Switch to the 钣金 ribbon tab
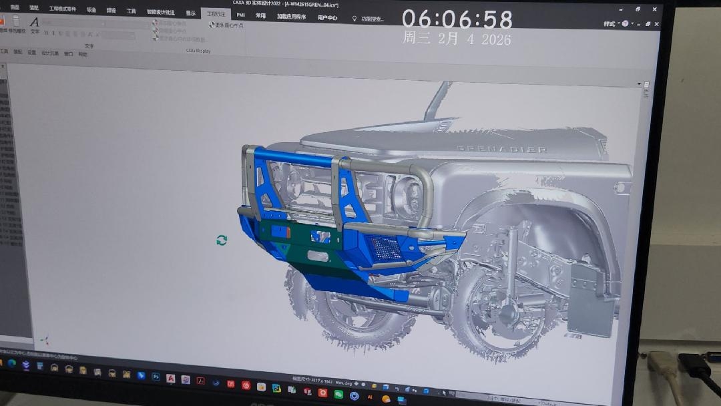The image size is (721, 406). pyautogui.click(x=91, y=10)
